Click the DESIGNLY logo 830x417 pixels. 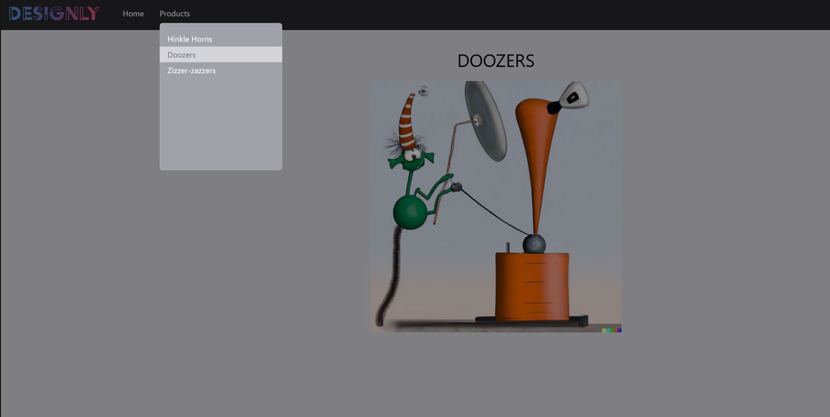tap(54, 14)
